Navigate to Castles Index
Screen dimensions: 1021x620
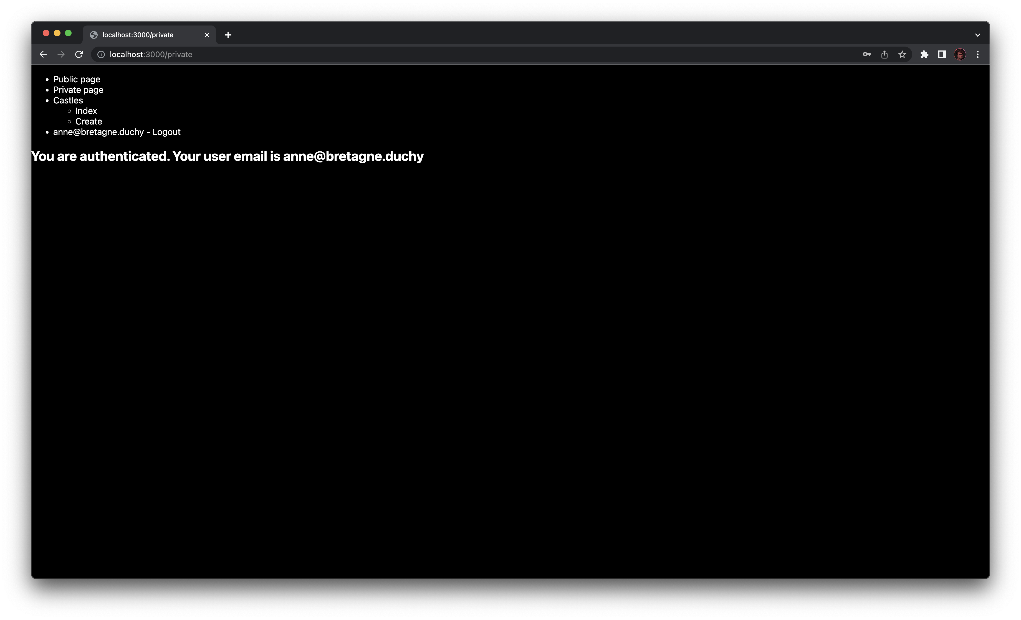86,111
